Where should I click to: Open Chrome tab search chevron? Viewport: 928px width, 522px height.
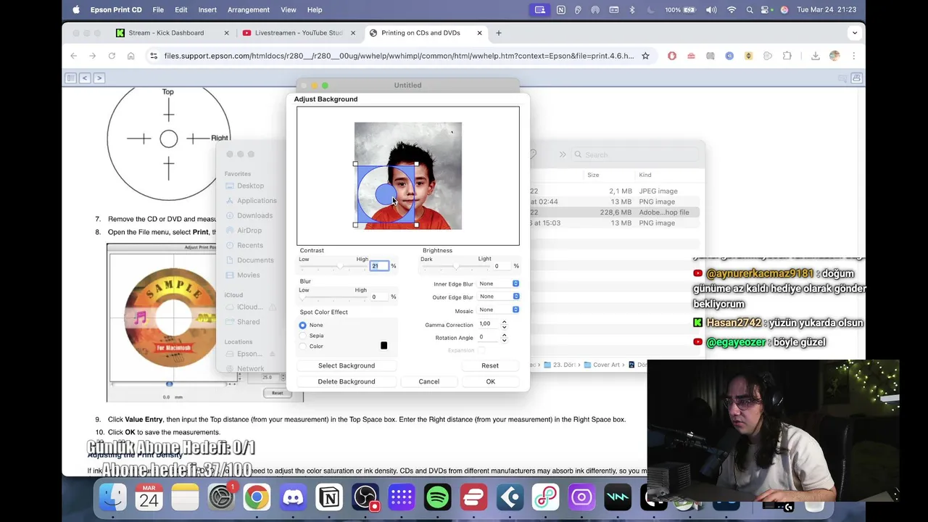click(x=855, y=33)
